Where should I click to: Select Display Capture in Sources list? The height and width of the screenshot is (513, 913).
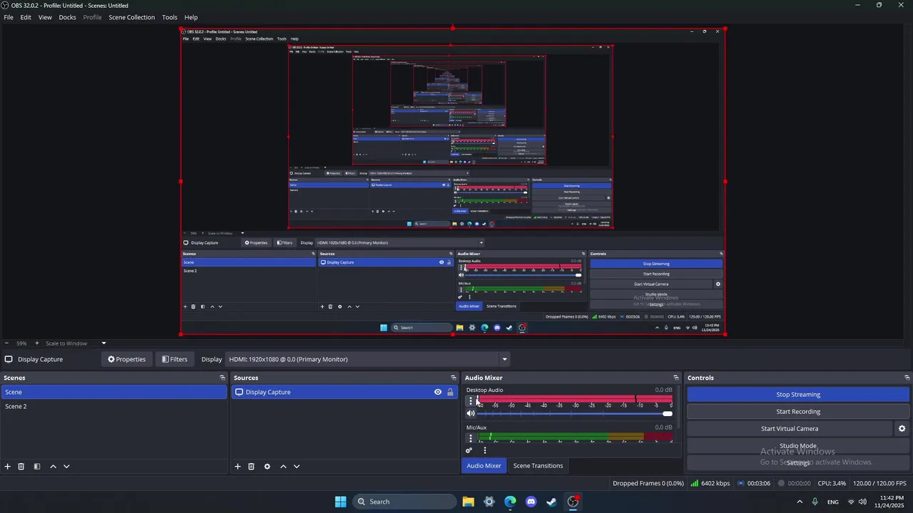(x=344, y=392)
